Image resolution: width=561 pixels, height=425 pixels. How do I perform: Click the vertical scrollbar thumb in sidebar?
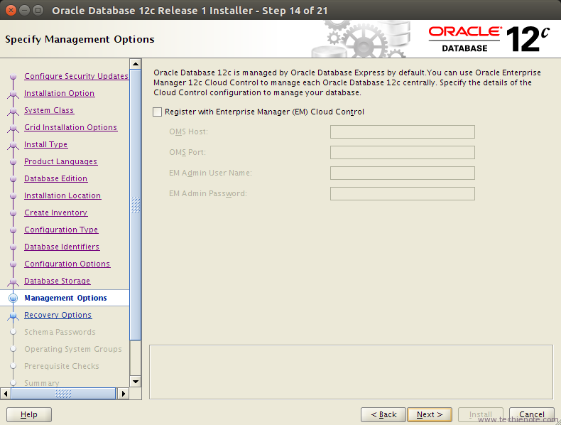click(x=136, y=205)
